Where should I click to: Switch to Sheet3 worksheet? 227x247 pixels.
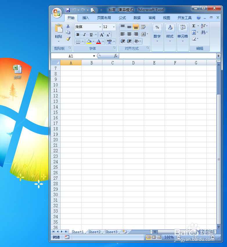point(111,232)
